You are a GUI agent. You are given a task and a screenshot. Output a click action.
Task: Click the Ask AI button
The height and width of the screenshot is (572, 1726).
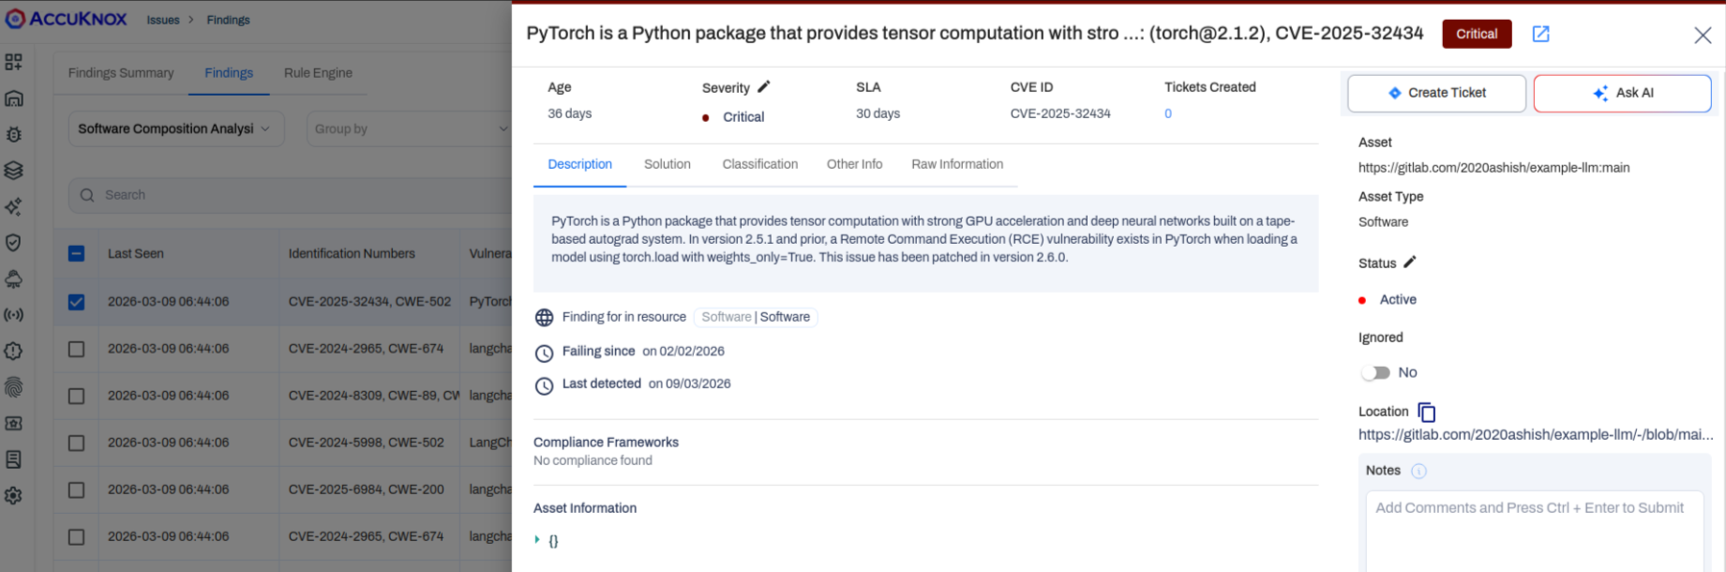[x=1622, y=93]
